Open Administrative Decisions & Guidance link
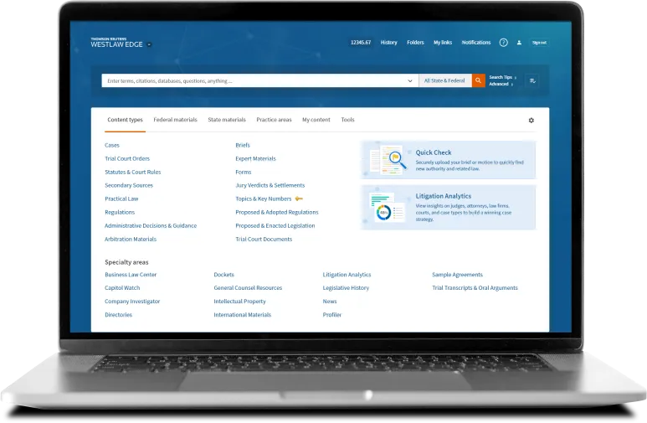This screenshot has width=647, height=423. tap(151, 225)
